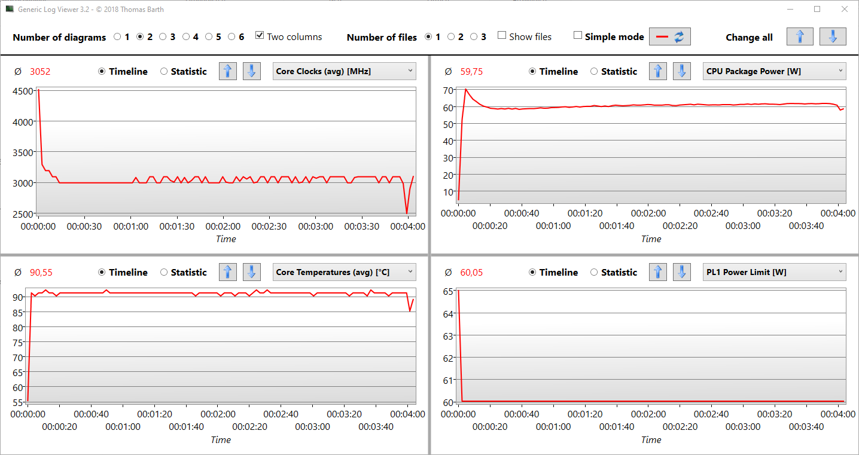859x455 pixels.
Task: Open the PL1 Power Limit [W] dropdown
Action: point(775,272)
